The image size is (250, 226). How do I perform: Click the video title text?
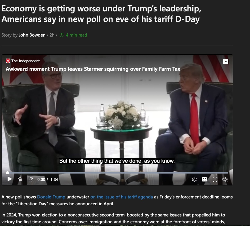(93, 69)
